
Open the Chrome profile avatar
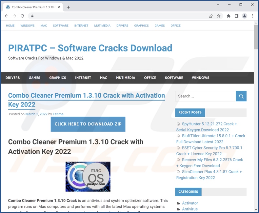coord(245,16)
